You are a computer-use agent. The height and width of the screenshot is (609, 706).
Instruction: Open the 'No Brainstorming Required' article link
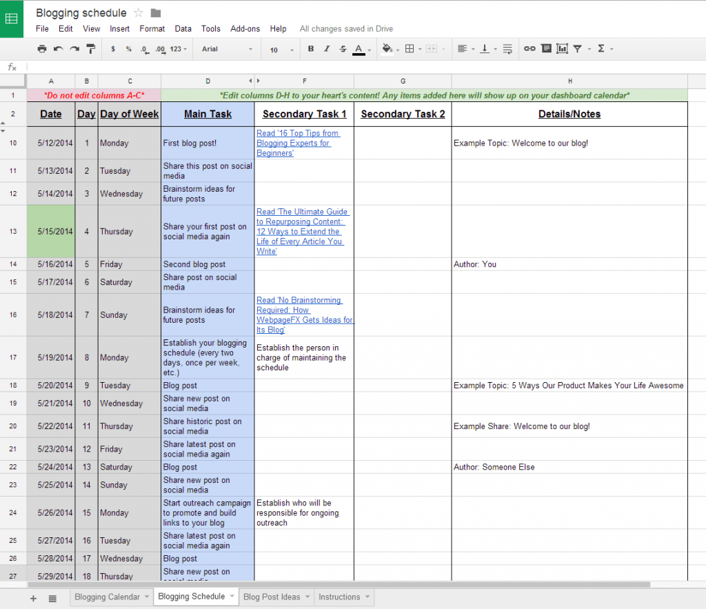coord(304,315)
